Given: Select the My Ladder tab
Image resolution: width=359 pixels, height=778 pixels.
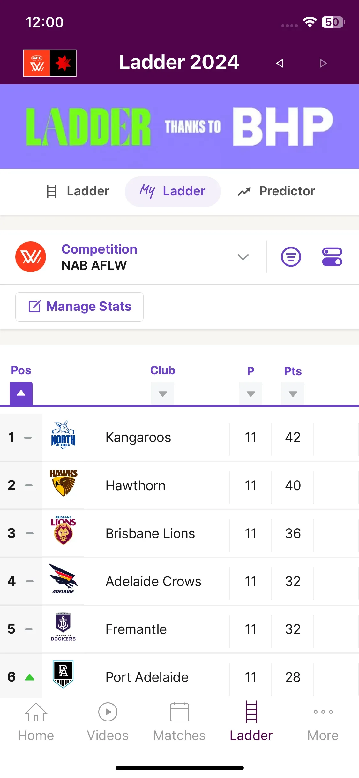Looking at the screenshot, I should pyautogui.click(x=173, y=191).
